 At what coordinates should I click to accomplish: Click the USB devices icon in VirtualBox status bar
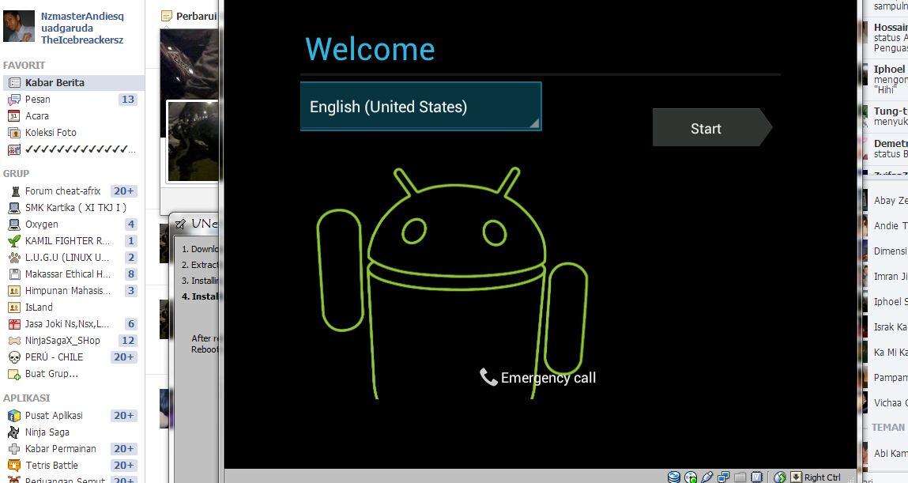pos(707,477)
